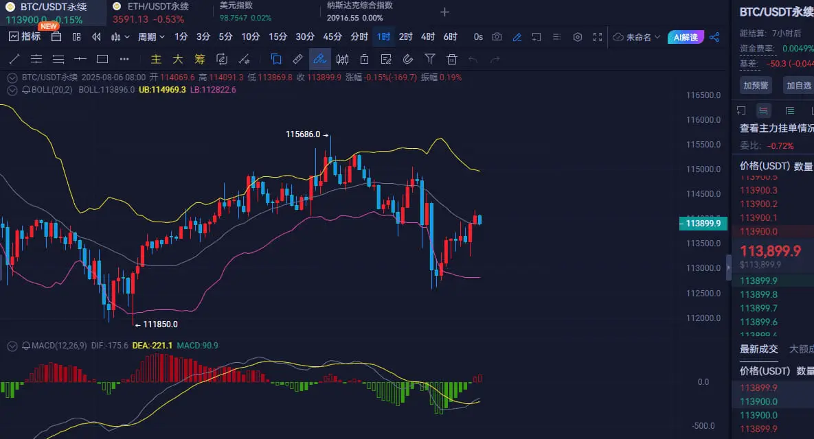Click the rewind replay icon
Image resolution: width=814 pixels, height=439 pixels.
(x=97, y=37)
